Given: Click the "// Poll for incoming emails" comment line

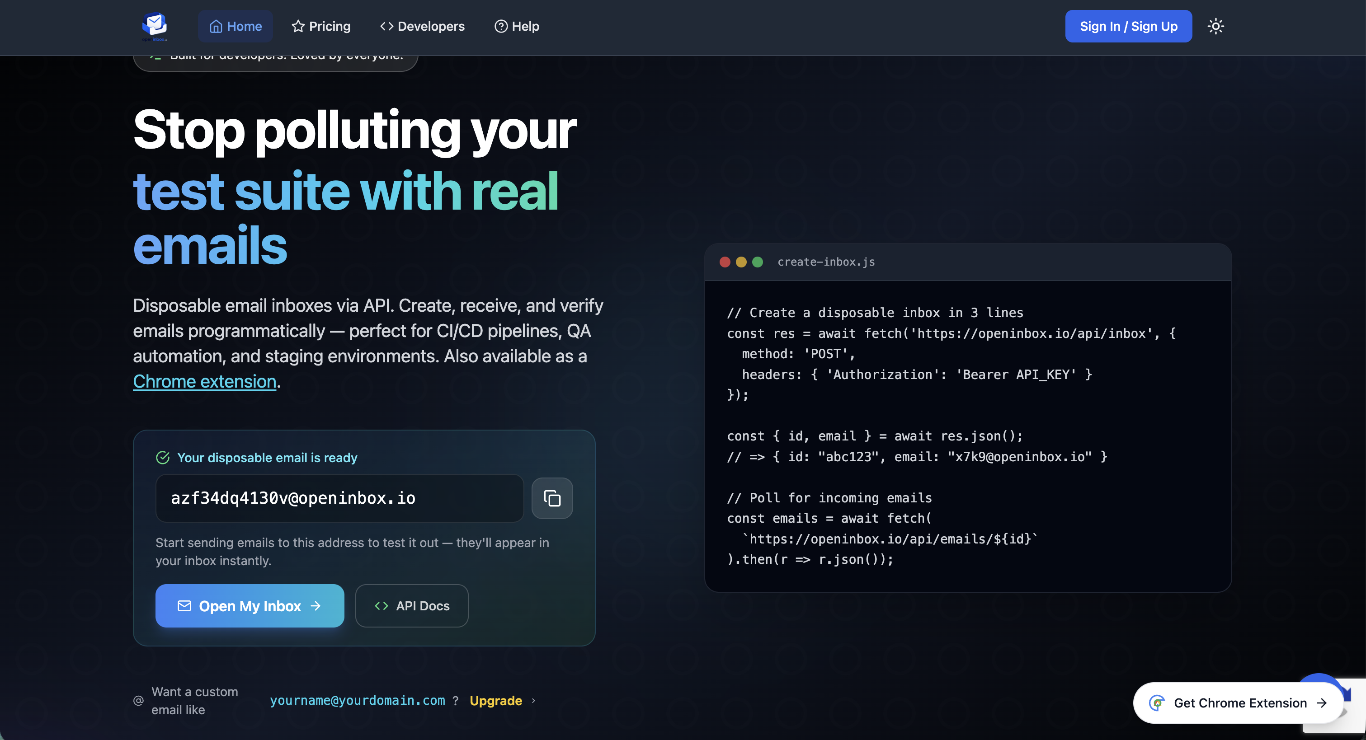Looking at the screenshot, I should tap(829, 497).
